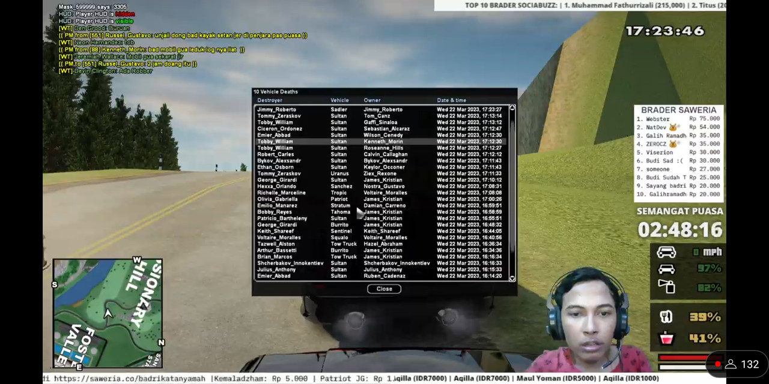Click Webster Rp 75.000 in Brader Saweria
The image size is (769, 384).
(x=678, y=119)
